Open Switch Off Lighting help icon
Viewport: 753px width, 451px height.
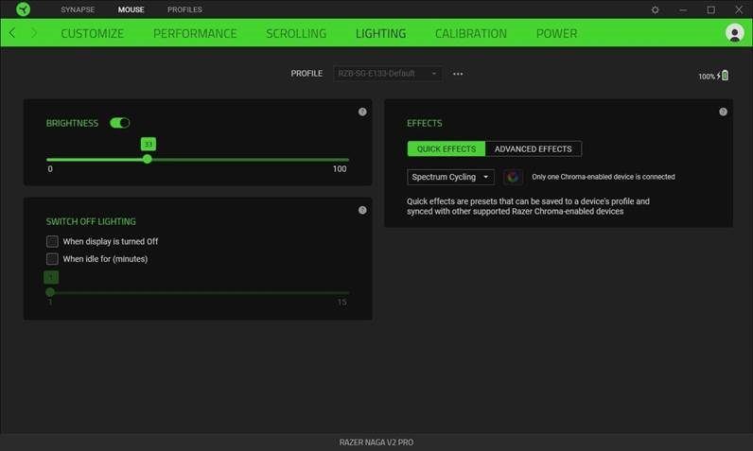tap(362, 210)
